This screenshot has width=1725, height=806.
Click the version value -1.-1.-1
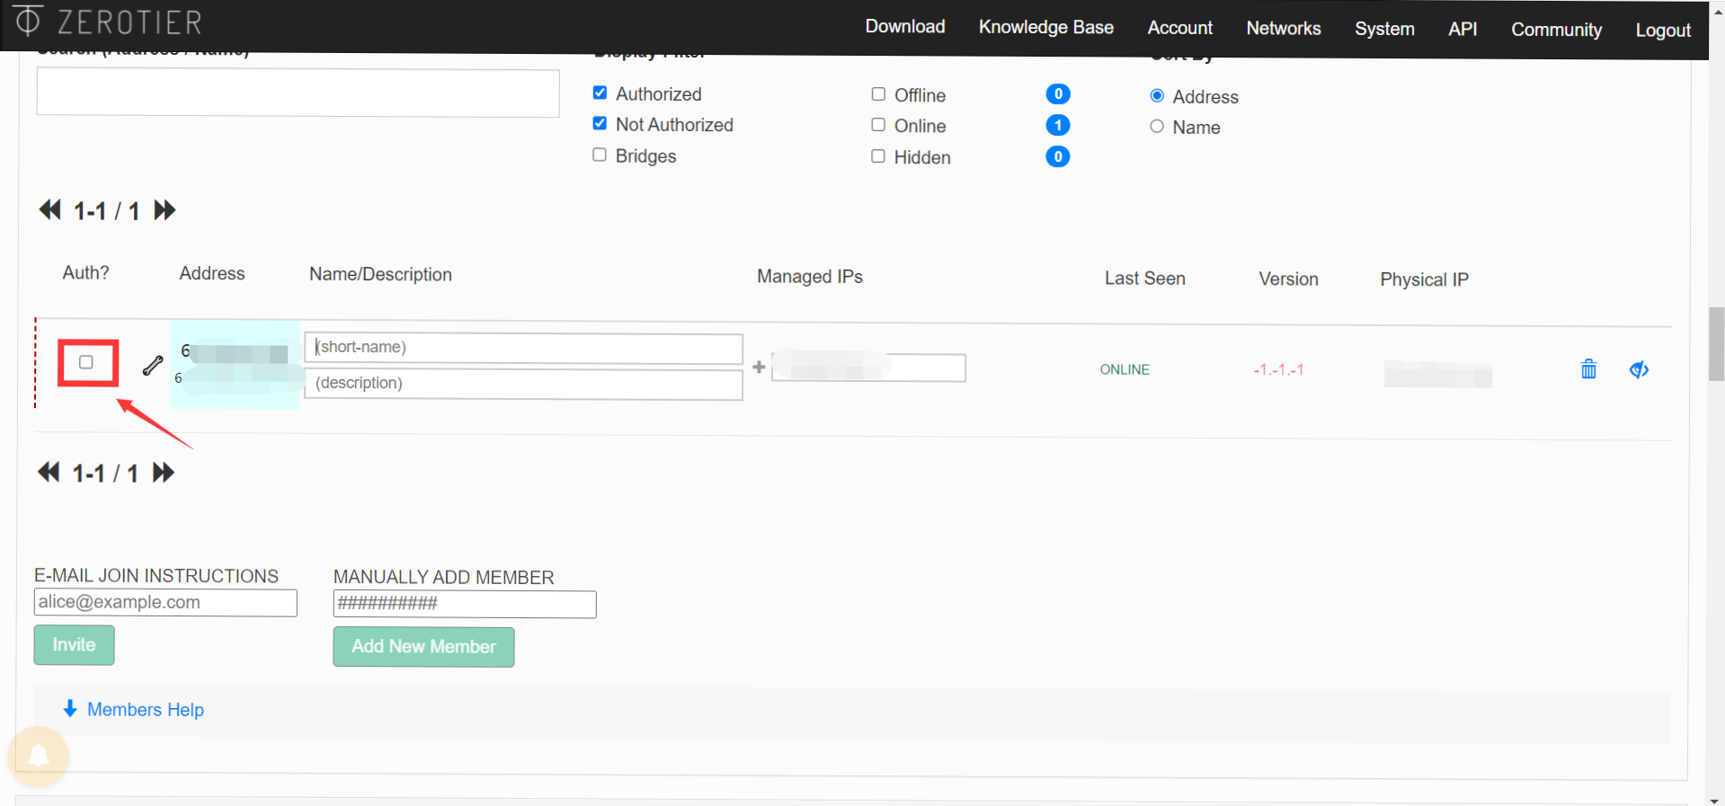[x=1278, y=370]
